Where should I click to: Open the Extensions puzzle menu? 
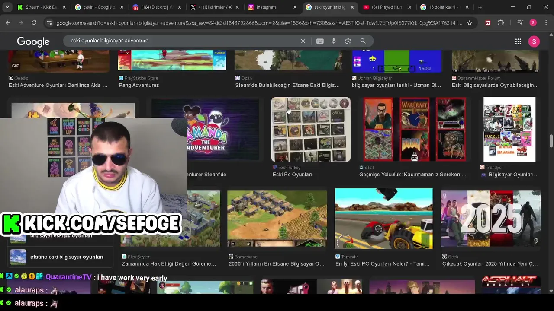(501, 23)
